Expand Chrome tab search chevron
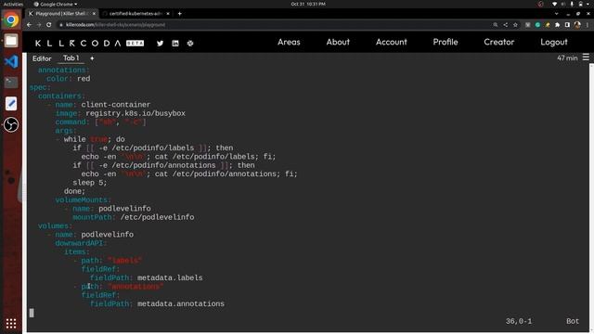The image size is (594, 334). pyautogui.click(x=557, y=14)
